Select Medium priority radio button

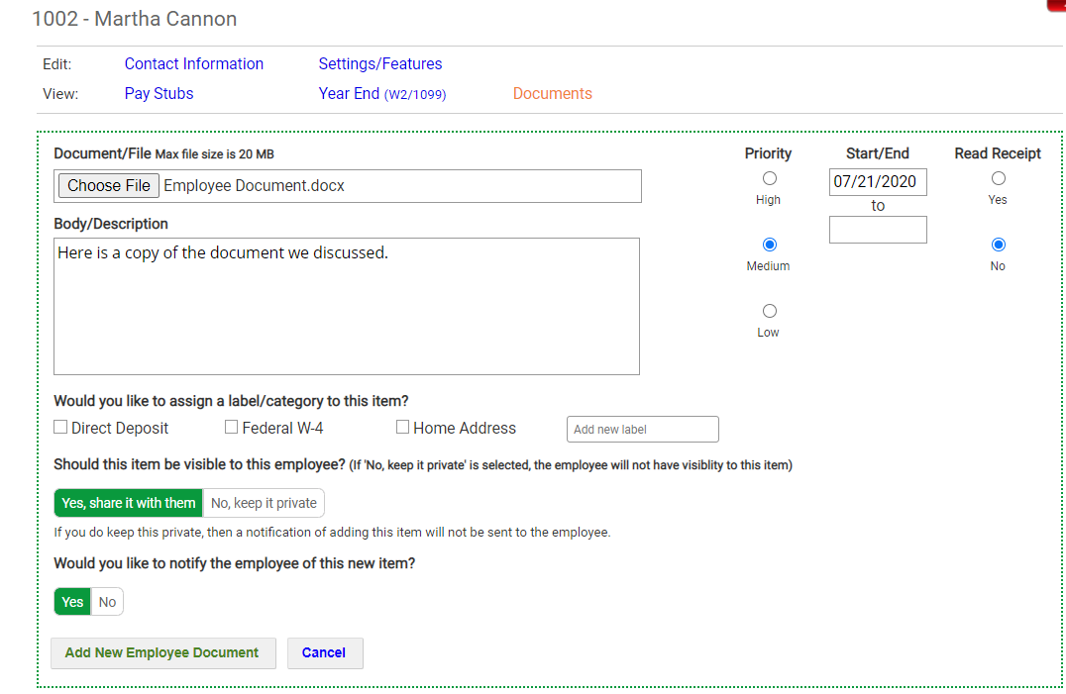point(770,245)
